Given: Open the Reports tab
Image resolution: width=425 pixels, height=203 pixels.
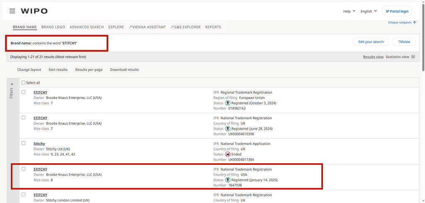Looking at the screenshot, I should point(213,27).
